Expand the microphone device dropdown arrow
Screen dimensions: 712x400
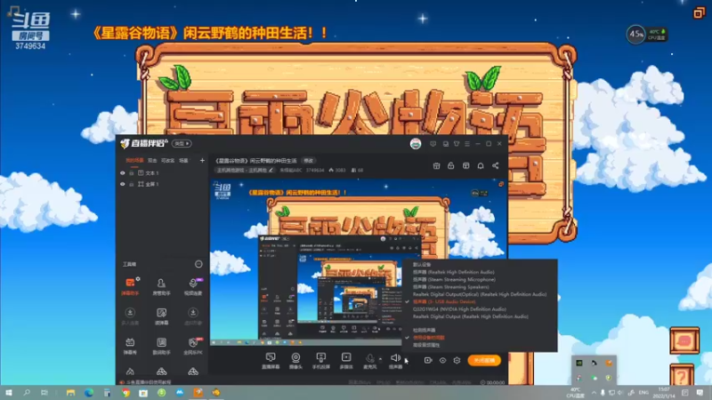(381, 360)
